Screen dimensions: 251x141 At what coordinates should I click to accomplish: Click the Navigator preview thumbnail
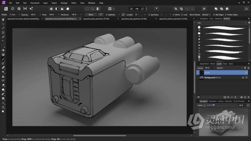click(x=223, y=122)
